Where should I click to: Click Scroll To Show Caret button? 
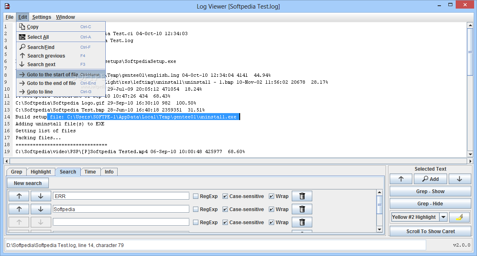pos(430,231)
